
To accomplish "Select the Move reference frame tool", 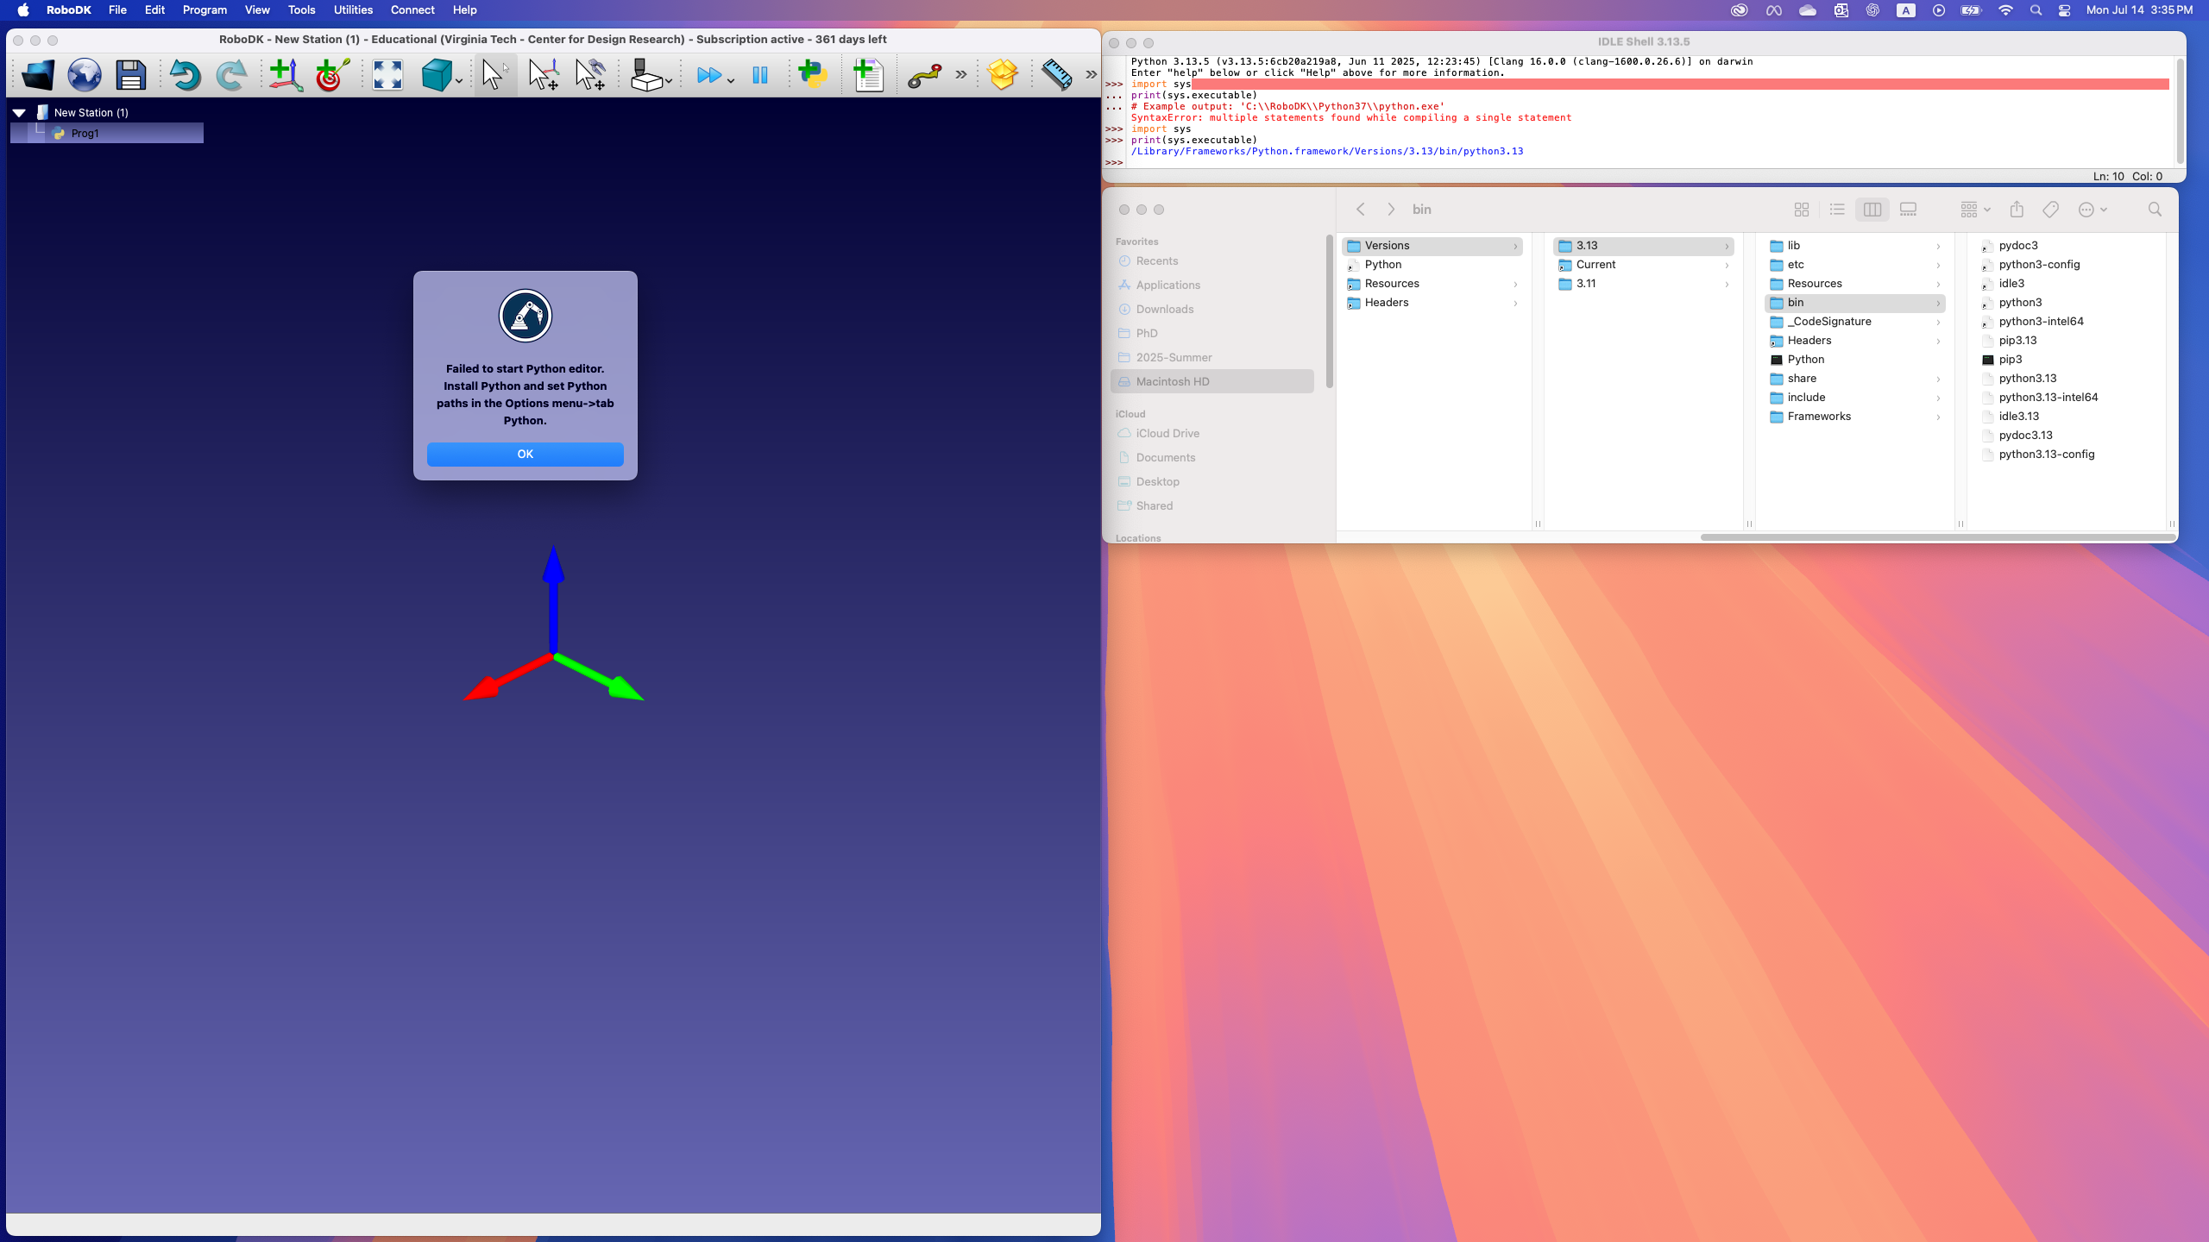I will [543, 76].
